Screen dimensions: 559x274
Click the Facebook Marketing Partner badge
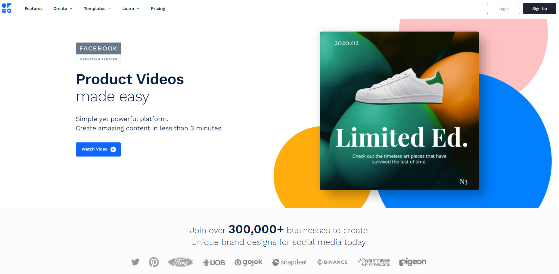pos(98,53)
